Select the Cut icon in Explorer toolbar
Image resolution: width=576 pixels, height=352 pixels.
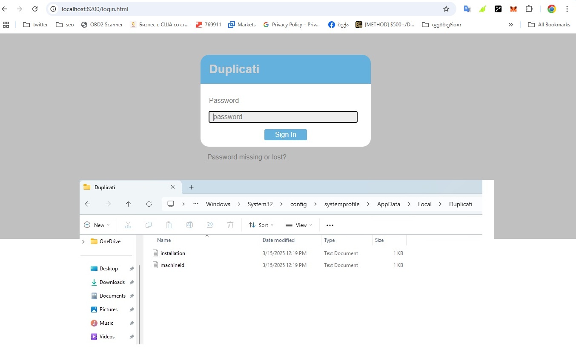[x=128, y=225]
